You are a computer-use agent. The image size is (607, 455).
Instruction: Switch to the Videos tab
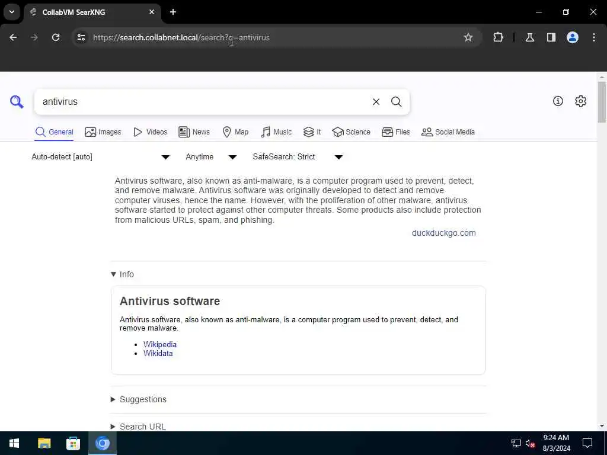[150, 132]
